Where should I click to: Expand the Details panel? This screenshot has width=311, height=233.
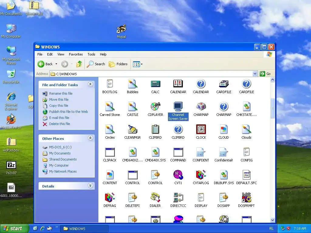click(x=90, y=186)
